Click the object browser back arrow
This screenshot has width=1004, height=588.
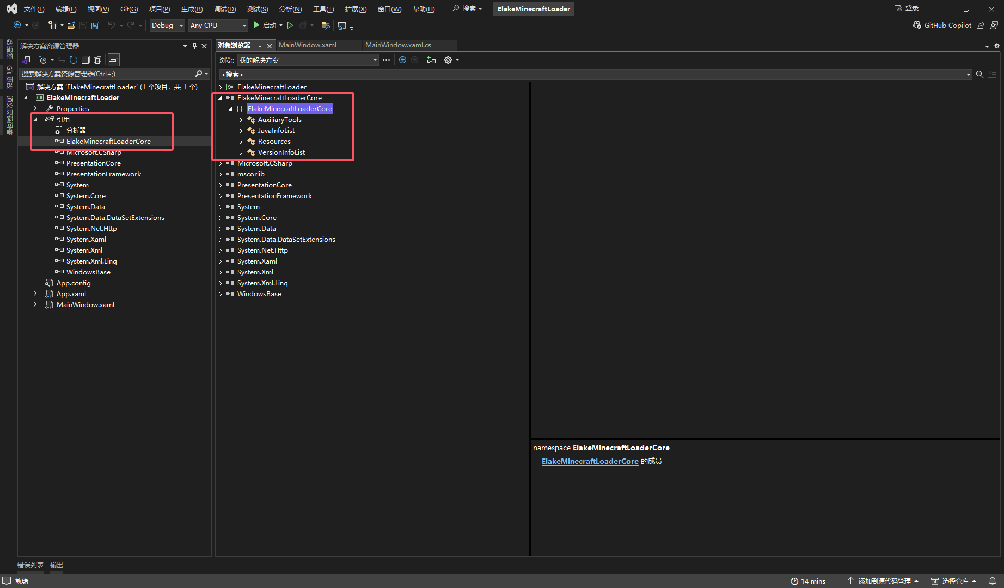pyautogui.click(x=402, y=60)
